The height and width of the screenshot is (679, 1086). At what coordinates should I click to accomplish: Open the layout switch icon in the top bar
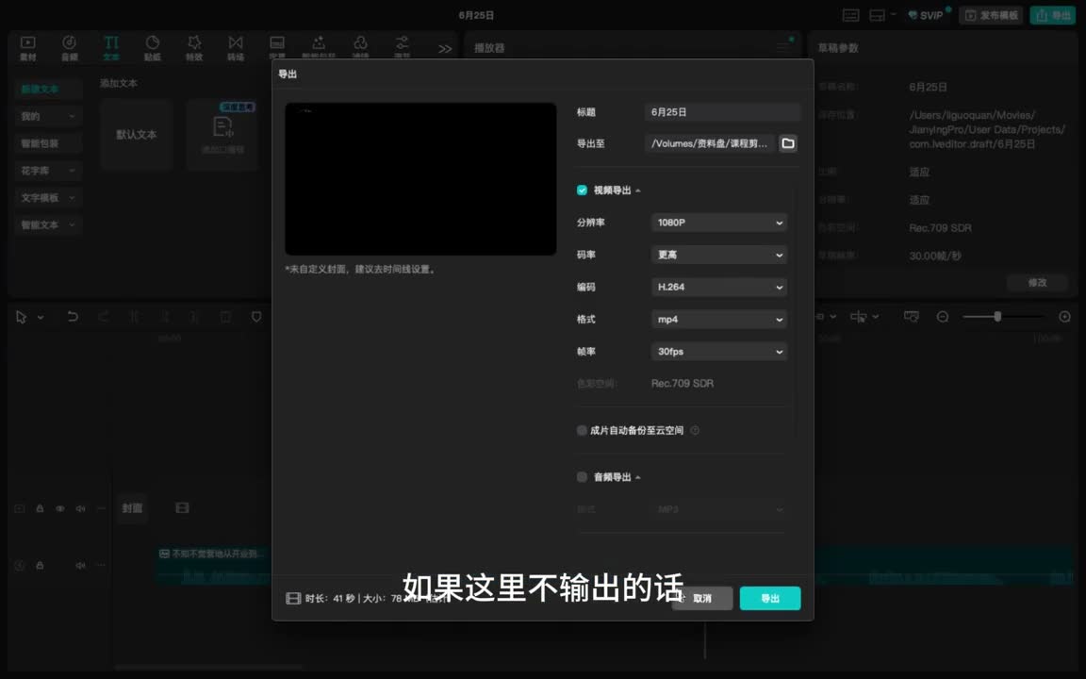pos(877,15)
